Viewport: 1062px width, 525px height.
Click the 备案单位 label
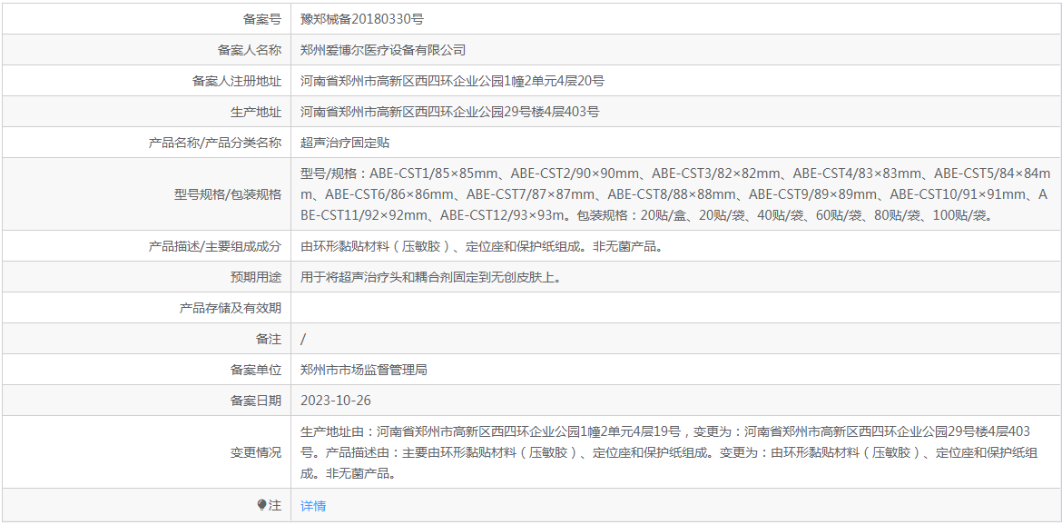click(256, 370)
